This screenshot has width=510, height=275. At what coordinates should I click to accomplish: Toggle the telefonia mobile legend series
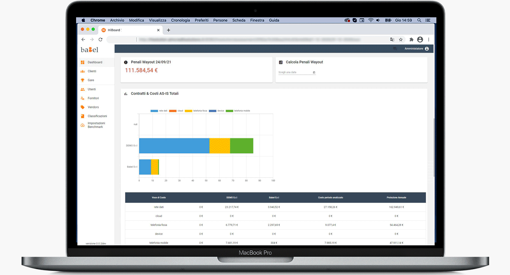click(238, 111)
